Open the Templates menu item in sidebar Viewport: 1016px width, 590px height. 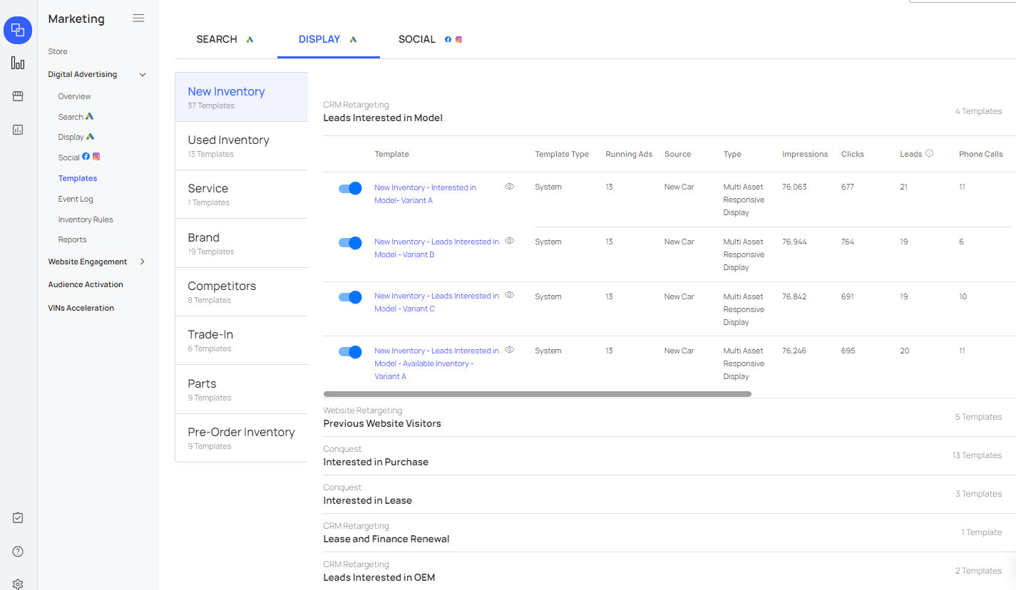(x=77, y=177)
